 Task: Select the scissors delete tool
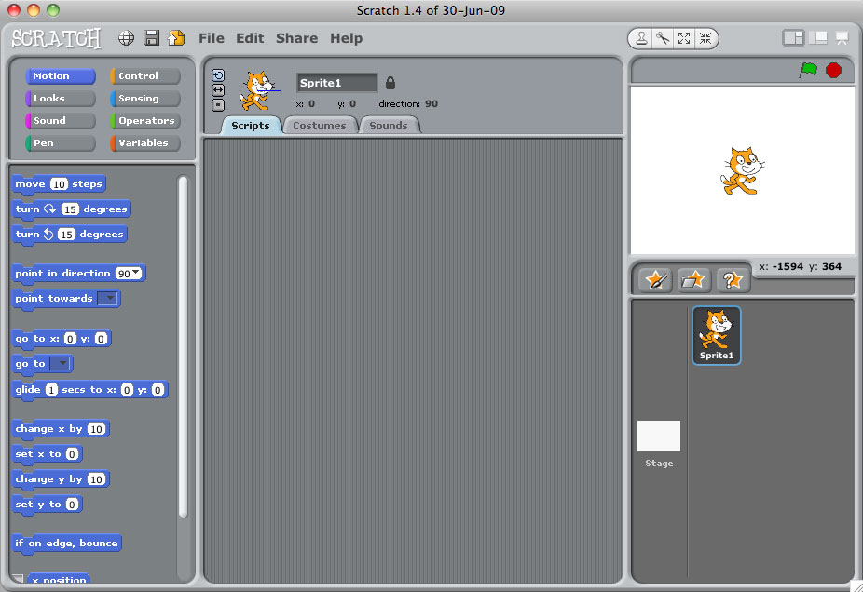663,38
